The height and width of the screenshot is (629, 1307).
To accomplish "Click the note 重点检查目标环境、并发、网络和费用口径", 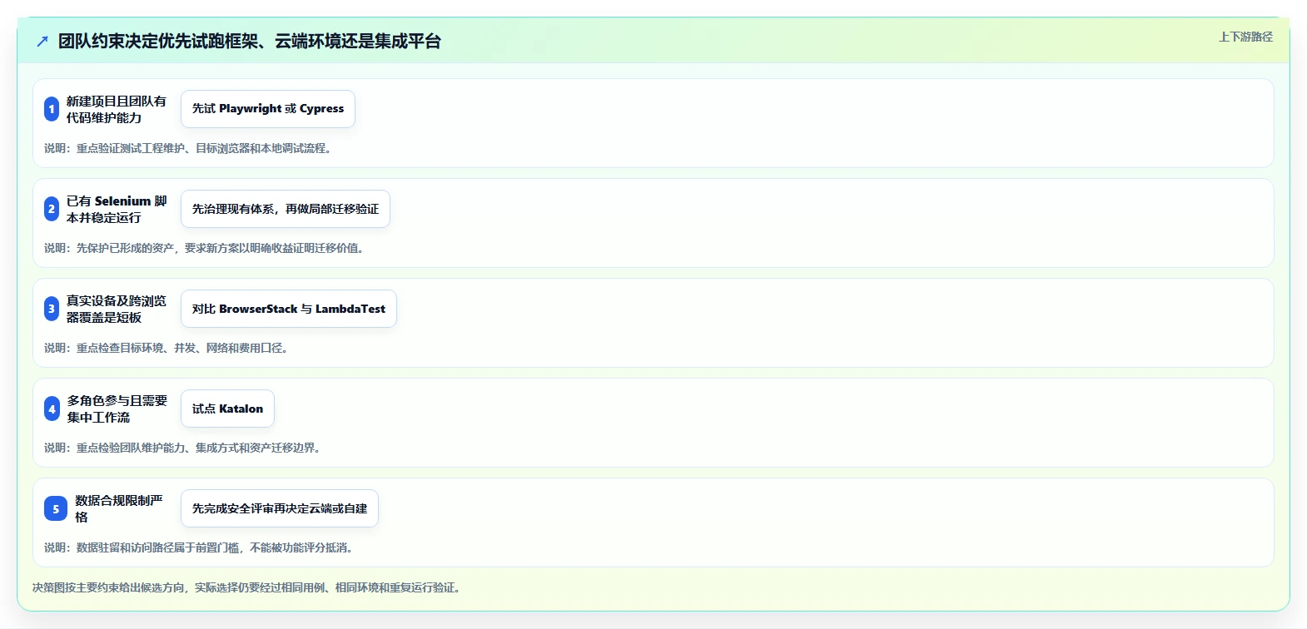I will point(167,348).
